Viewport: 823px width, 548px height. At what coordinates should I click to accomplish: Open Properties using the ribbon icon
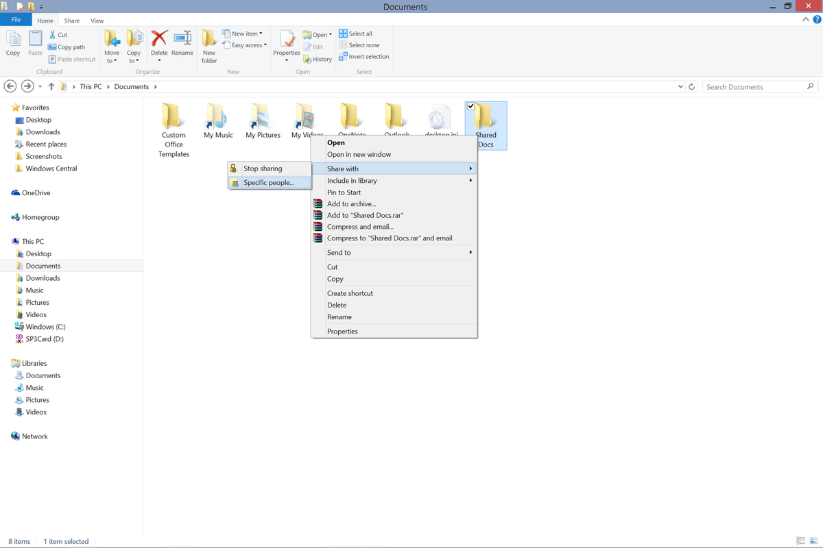(286, 44)
